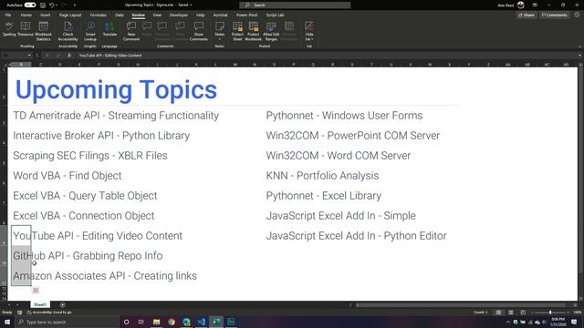Switch to the Script Lab tab
Screen dimensions: 584x328
(x=276, y=15)
